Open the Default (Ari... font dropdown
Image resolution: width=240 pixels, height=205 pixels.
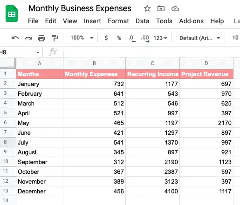[x=200, y=38]
